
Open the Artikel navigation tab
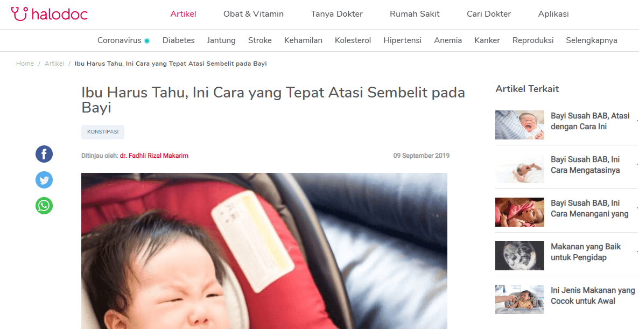coord(183,14)
